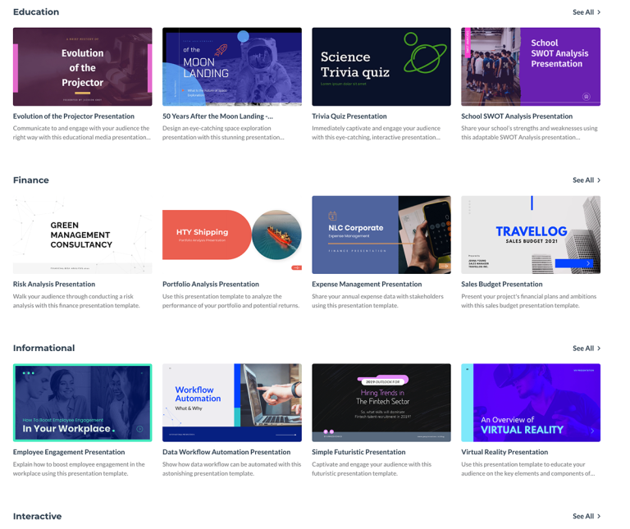Click description starting 'Communicate to and engage'
The height and width of the screenshot is (529, 630).
[81, 133]
